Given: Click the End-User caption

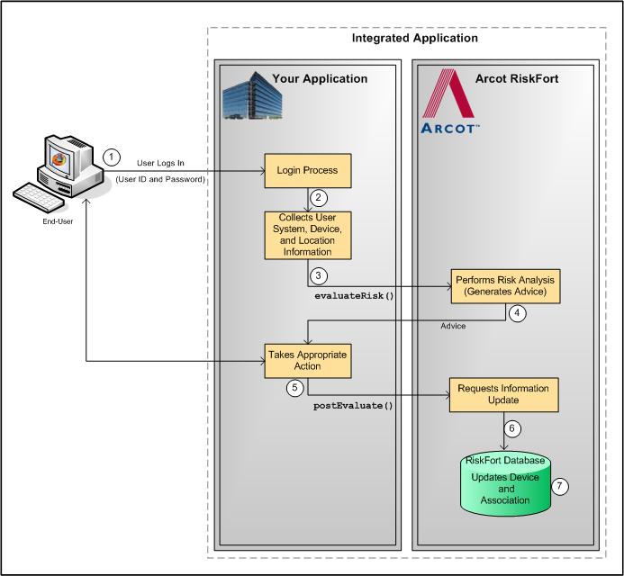Looking at the screenshot, I should (58, 221).
